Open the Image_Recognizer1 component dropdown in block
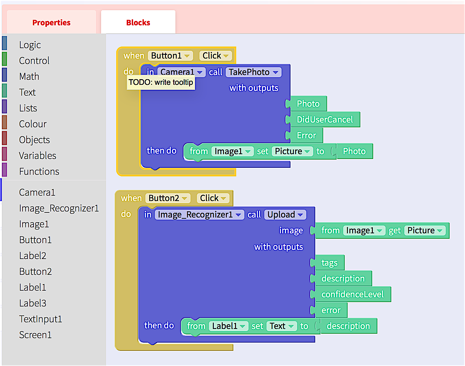Image resolution: width=465 pixels, height=366 pixels. click(200, 215)
